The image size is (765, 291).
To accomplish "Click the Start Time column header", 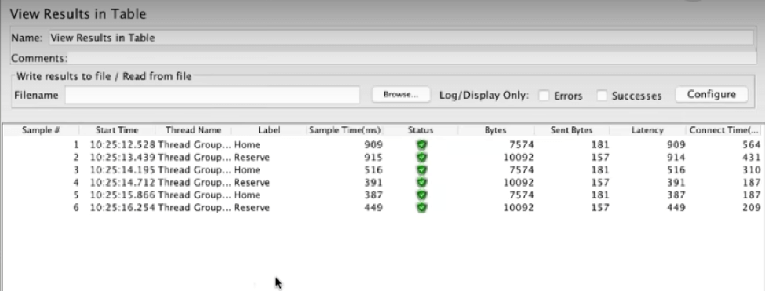I will [x=117, y=130].
